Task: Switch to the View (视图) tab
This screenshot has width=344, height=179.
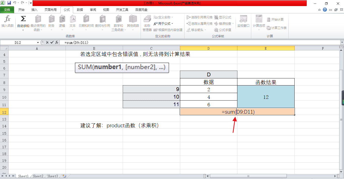Action: click(x=106, y=10)
